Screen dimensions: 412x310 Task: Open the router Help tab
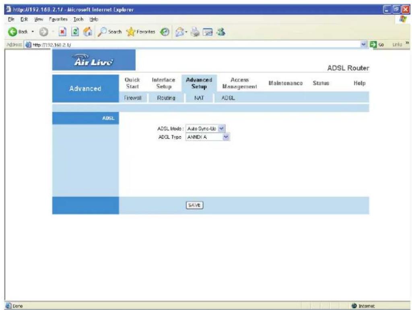[359, 83]
